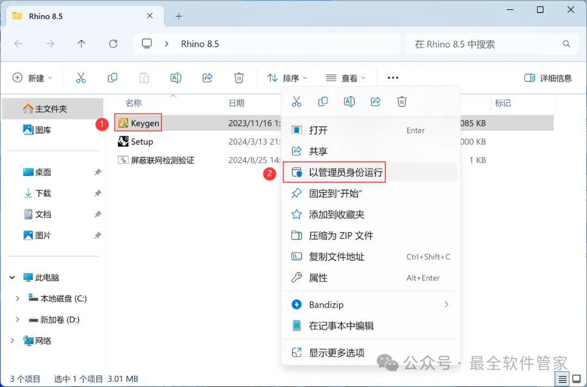Click Share icon atop the context menu
Image resolution: width=587 pixels, height=387 pixels.
(x=376, y=102)
